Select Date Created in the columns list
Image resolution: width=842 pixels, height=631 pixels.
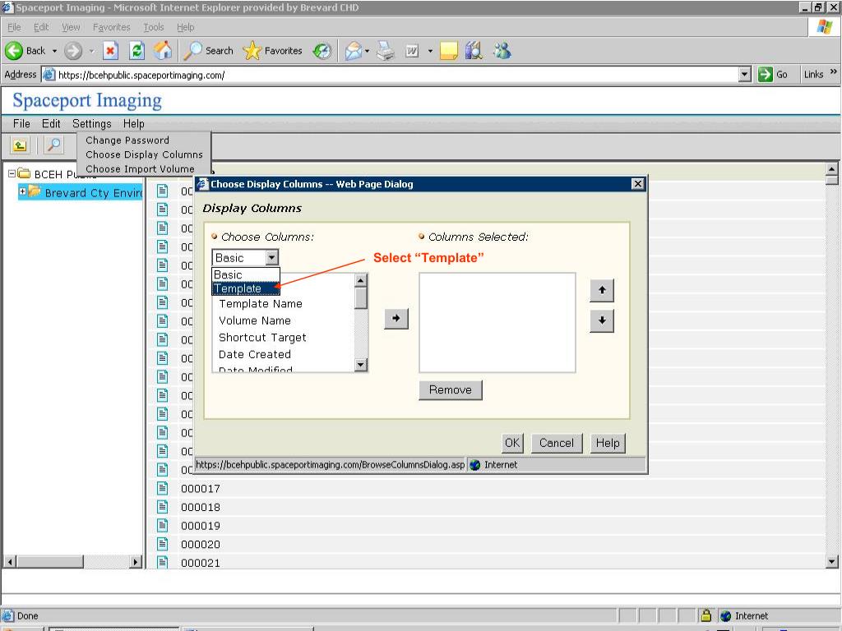[255, 355]
